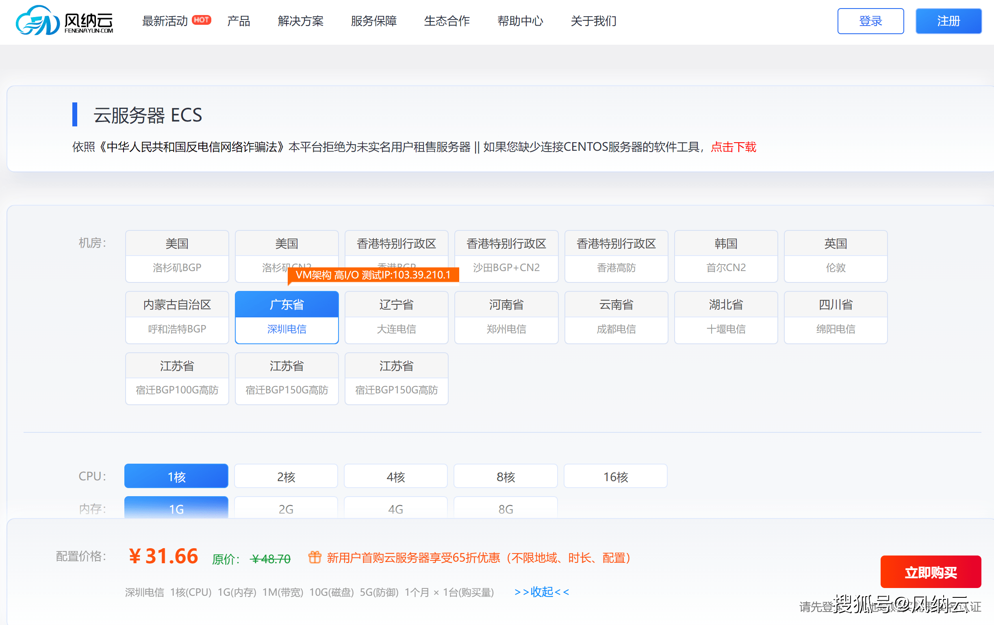The width and height of the screenshot is (994, 625).
Task: Choose 1G memory option
Action: 176,507
